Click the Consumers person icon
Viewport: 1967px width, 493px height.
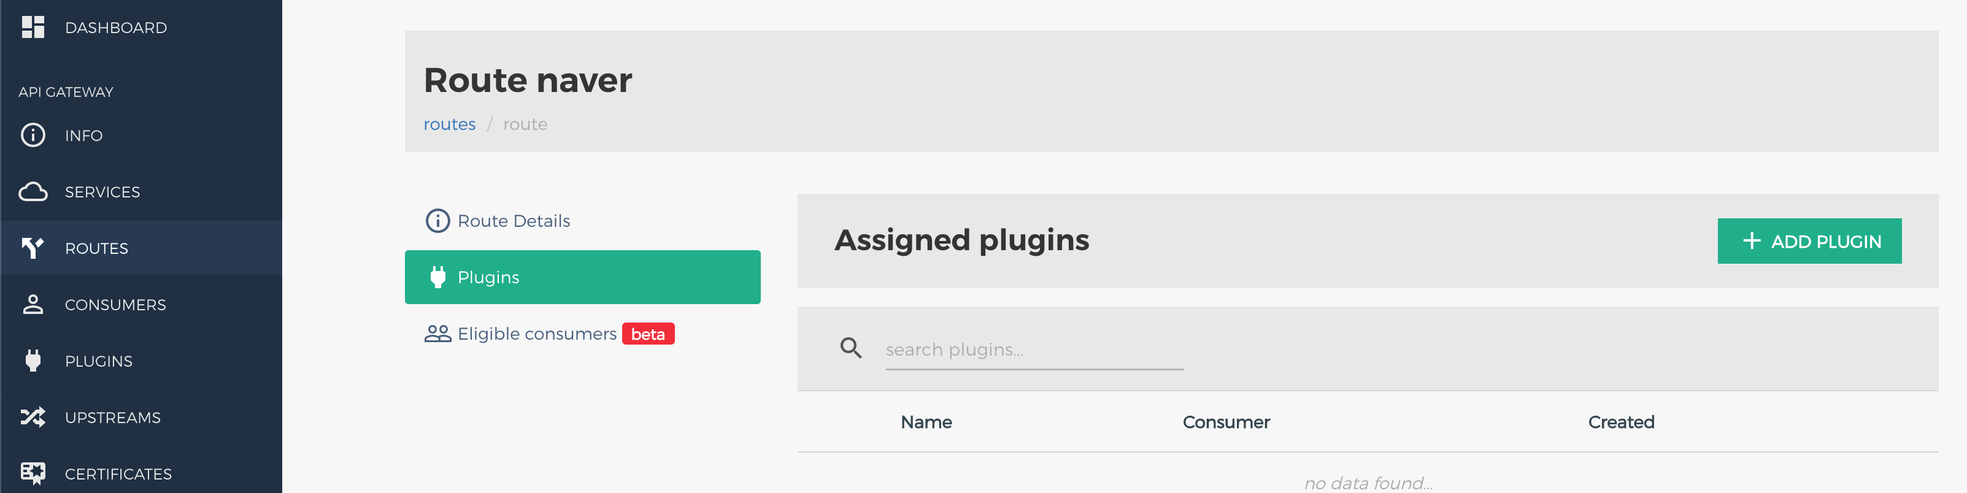[33, 305]
